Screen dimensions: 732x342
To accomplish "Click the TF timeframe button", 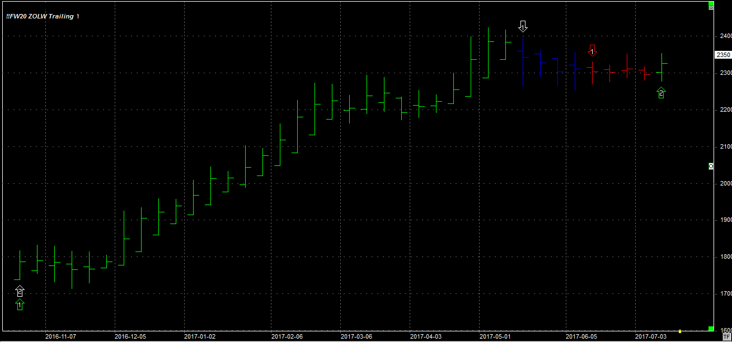I will (x=726, y=337).
